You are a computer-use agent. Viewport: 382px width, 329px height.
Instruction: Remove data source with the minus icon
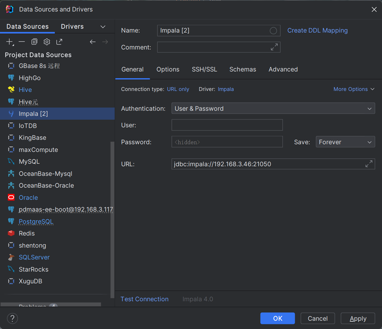22,42
